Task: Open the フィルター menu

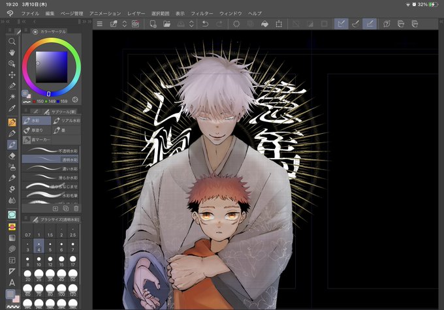Action: 202,13
